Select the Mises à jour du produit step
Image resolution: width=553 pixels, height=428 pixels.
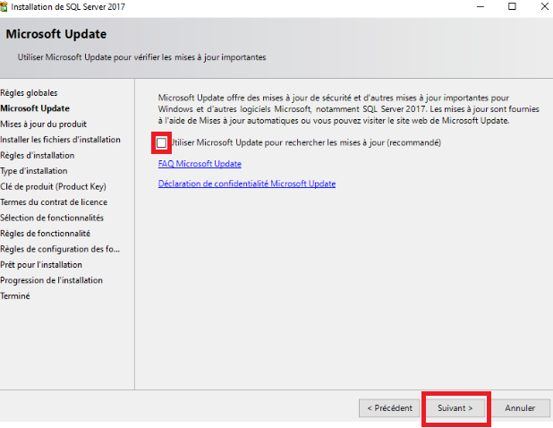tap(43, 124)
